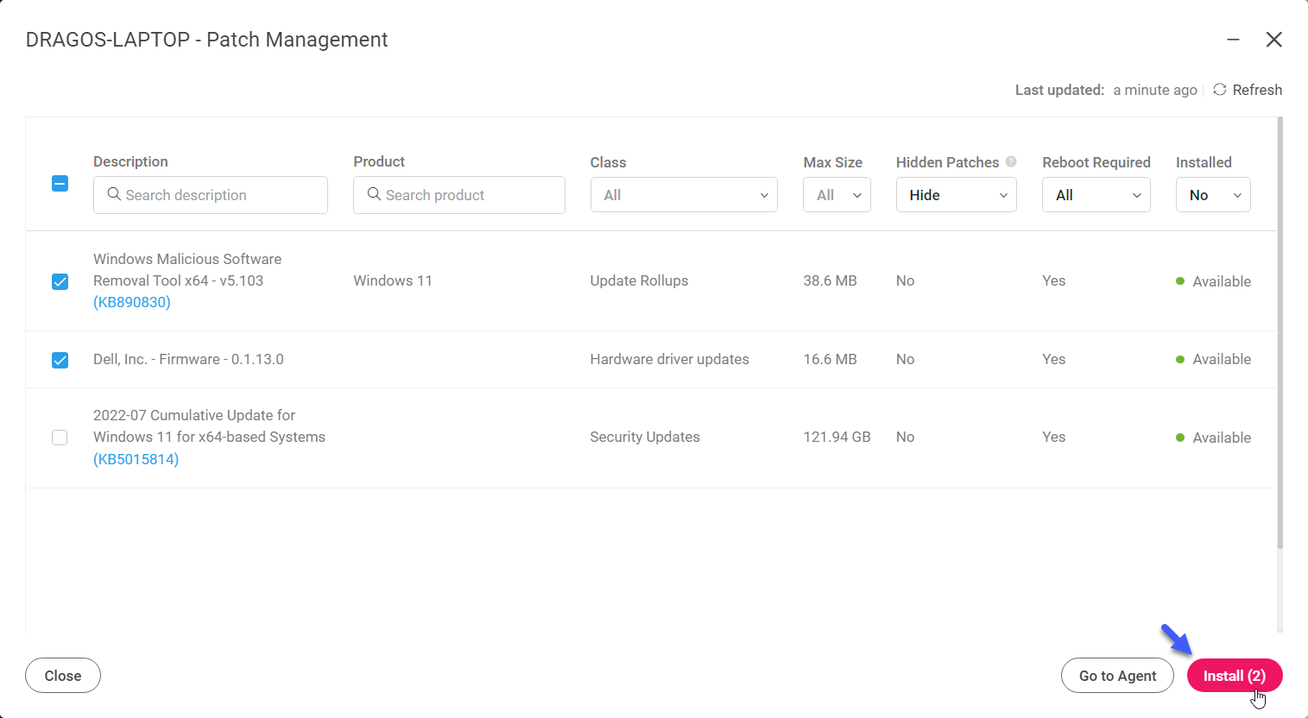Click the Install (2) button
Viewport: 1308px width, 718px height.
coord(1235,676)
